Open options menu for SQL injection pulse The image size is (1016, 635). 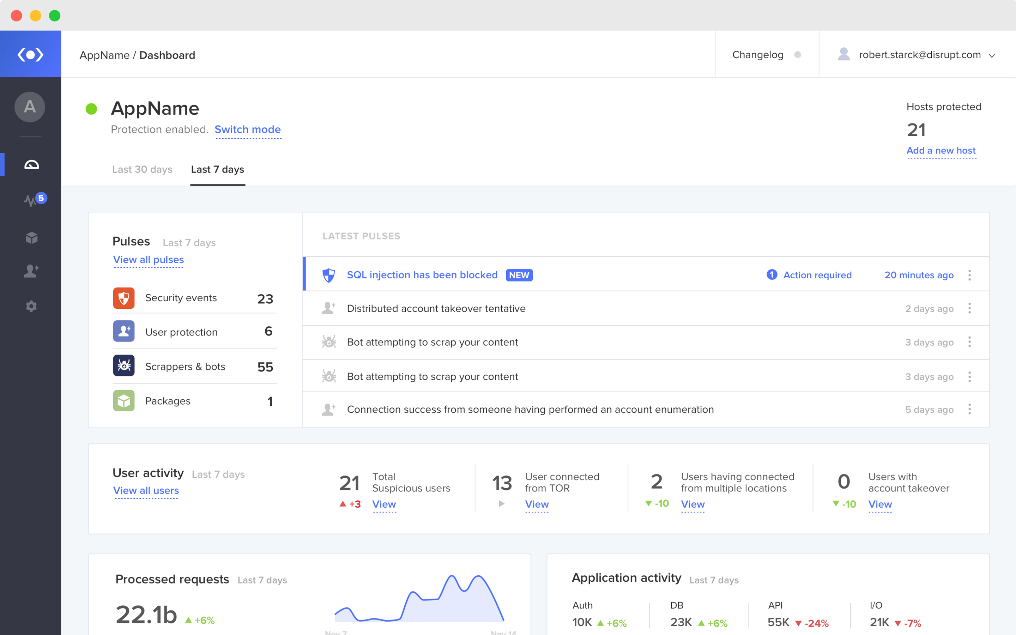click(969, 275)
